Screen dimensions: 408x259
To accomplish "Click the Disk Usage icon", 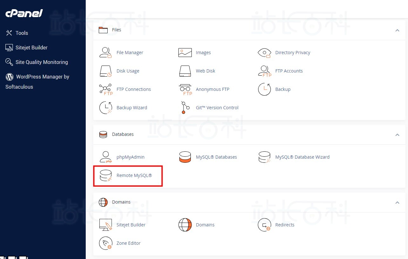I will point(105,71).
